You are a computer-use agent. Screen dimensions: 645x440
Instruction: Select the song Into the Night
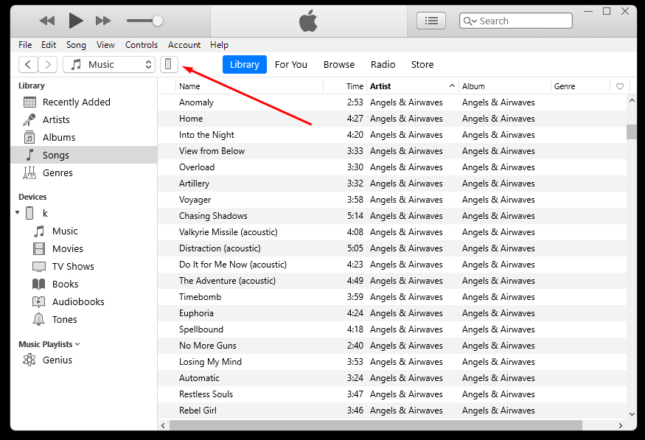pyautogui.click(x=392, y=135)
